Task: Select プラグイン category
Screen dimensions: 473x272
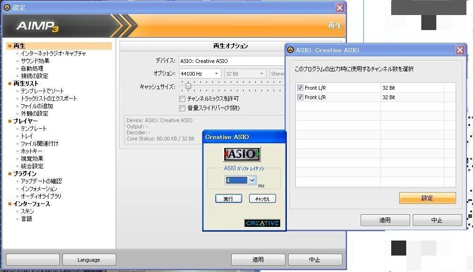Action: pos(25,174)
